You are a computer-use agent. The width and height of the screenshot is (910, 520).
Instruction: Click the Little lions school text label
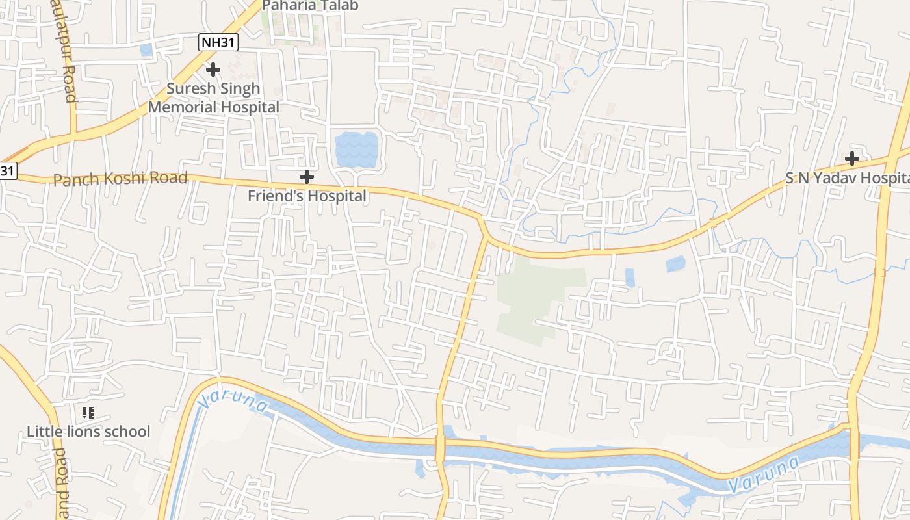88,432
